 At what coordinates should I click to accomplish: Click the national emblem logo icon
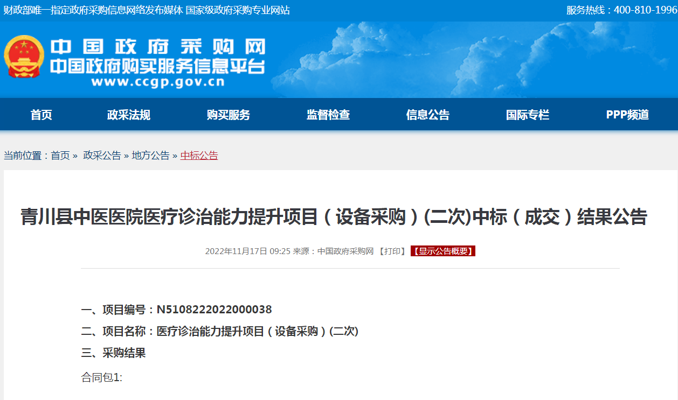point(24,58)
